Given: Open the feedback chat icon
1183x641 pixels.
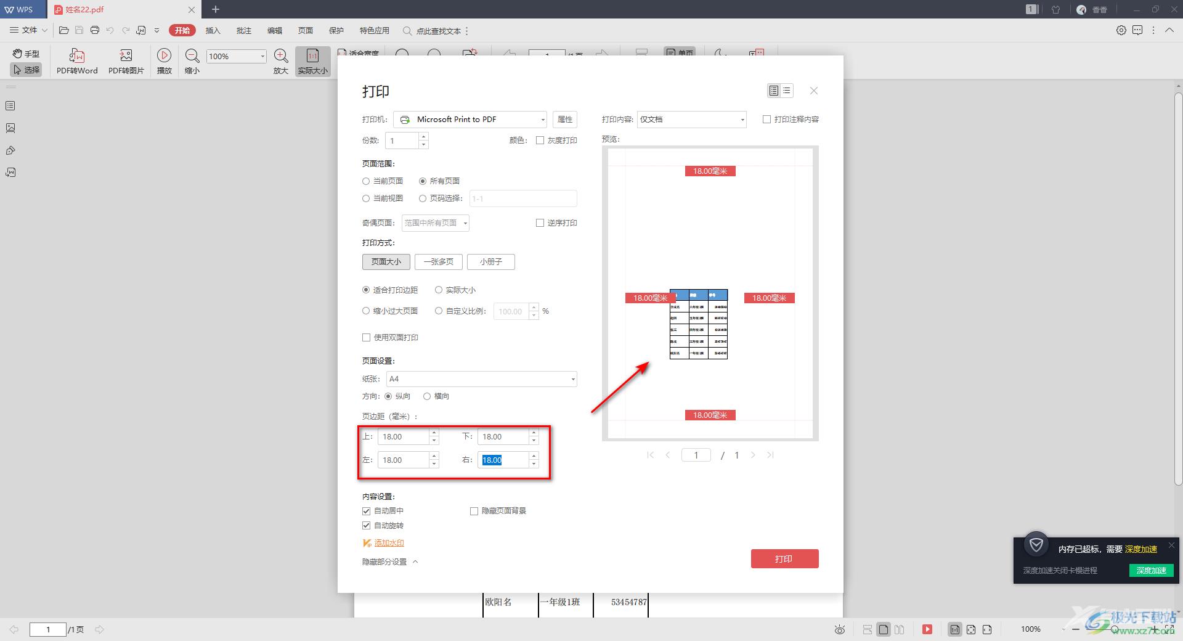Looking at the screenshot, I should tap(1137, 30).
